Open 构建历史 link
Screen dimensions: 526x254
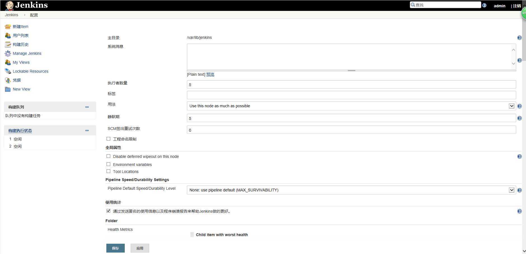point(21,44)
